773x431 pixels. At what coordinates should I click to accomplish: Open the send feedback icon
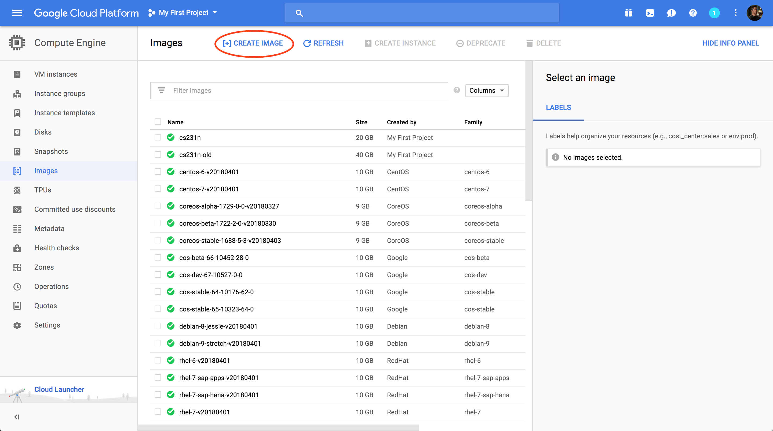(671, 13)
